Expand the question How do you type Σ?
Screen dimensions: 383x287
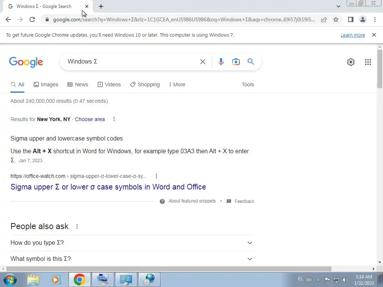132,243
